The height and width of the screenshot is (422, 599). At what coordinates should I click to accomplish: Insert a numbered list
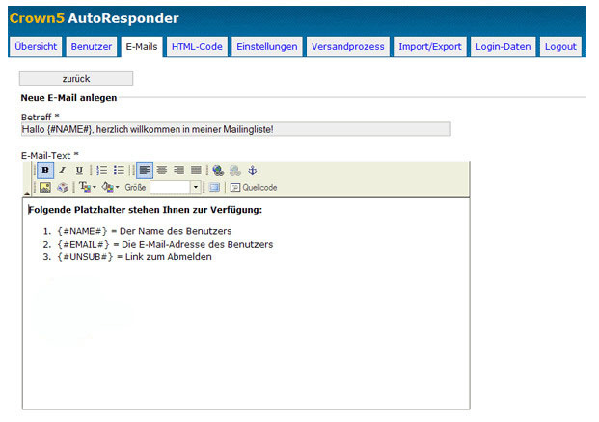pyautogui.click(x=101, y=171)
